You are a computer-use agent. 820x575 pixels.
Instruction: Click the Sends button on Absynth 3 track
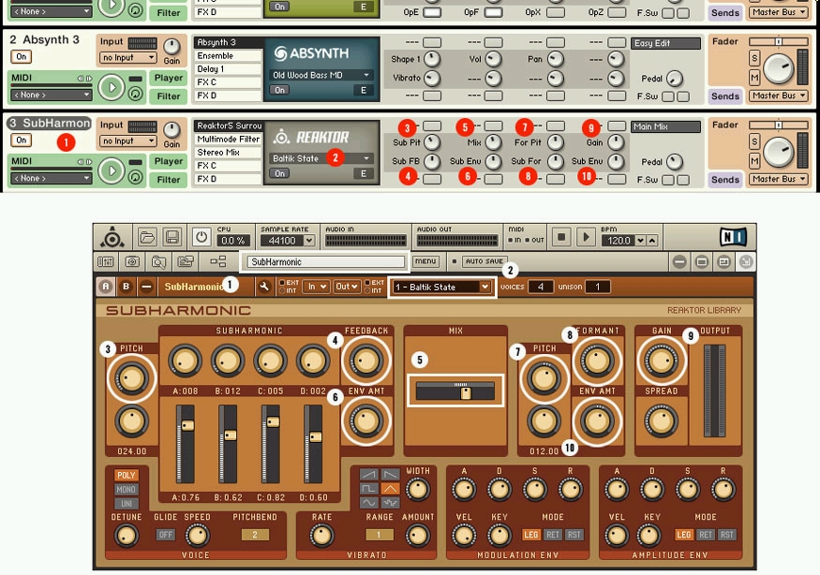coord(724,96)
